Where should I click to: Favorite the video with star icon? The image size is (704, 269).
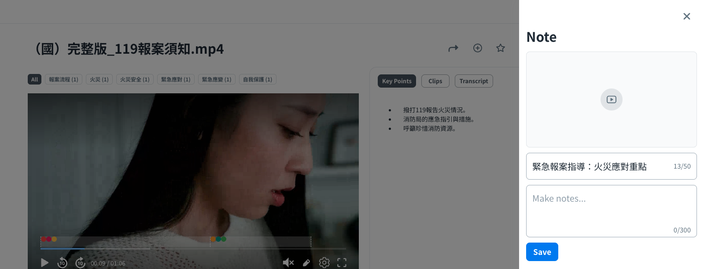click(500, 48)
